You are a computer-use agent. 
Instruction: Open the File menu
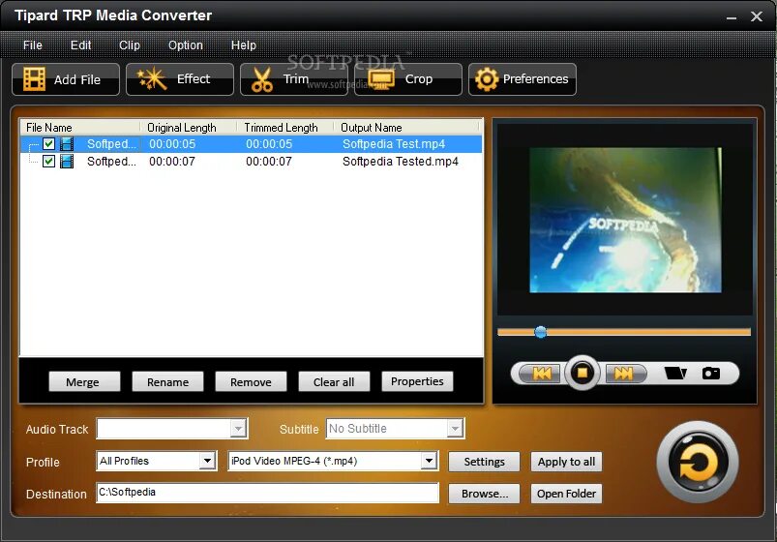pos(33,45)
